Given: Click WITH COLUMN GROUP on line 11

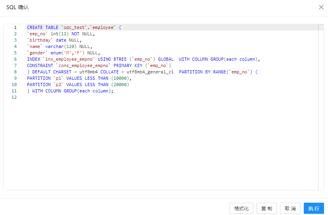Looking at the screenshot, I should pos(54,91).
